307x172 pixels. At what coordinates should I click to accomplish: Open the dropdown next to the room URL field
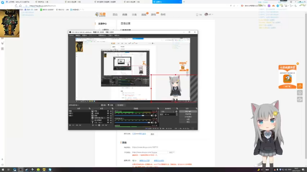pyautogui.click(x=172, y=152)
